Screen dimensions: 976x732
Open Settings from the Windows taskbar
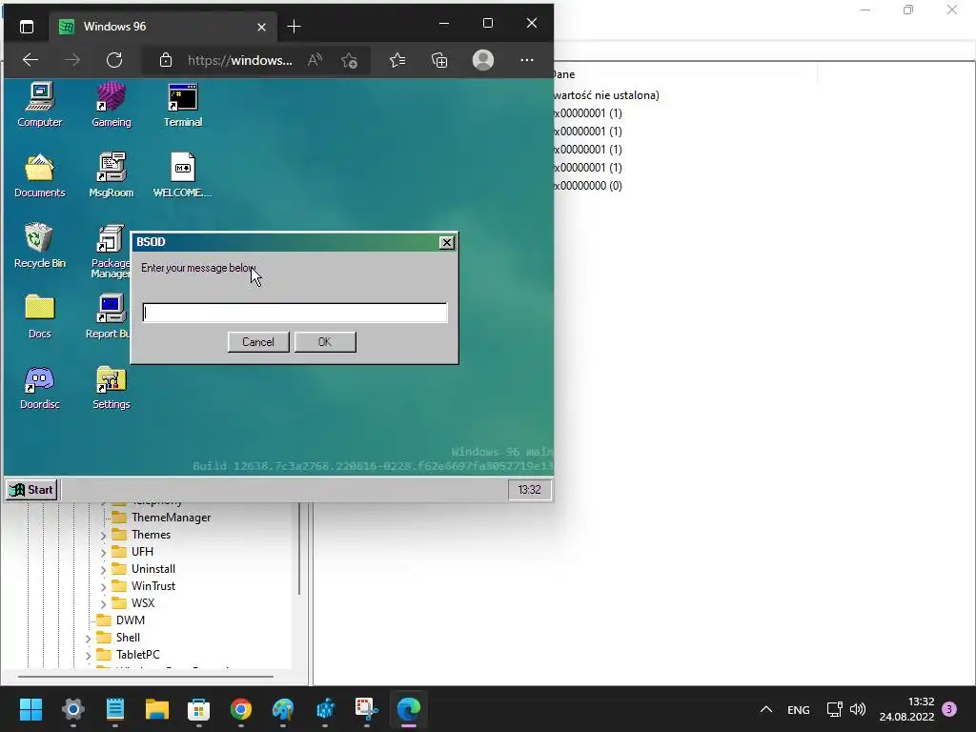(72, 709)
